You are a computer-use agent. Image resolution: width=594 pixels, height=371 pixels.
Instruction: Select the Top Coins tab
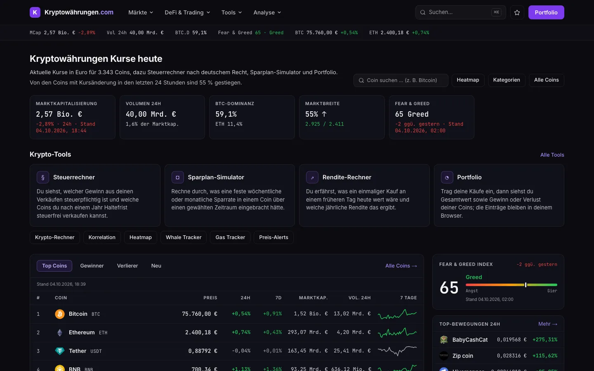(x=54, y=266)
